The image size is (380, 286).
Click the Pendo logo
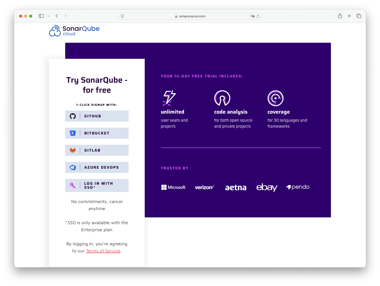[298, 187]
